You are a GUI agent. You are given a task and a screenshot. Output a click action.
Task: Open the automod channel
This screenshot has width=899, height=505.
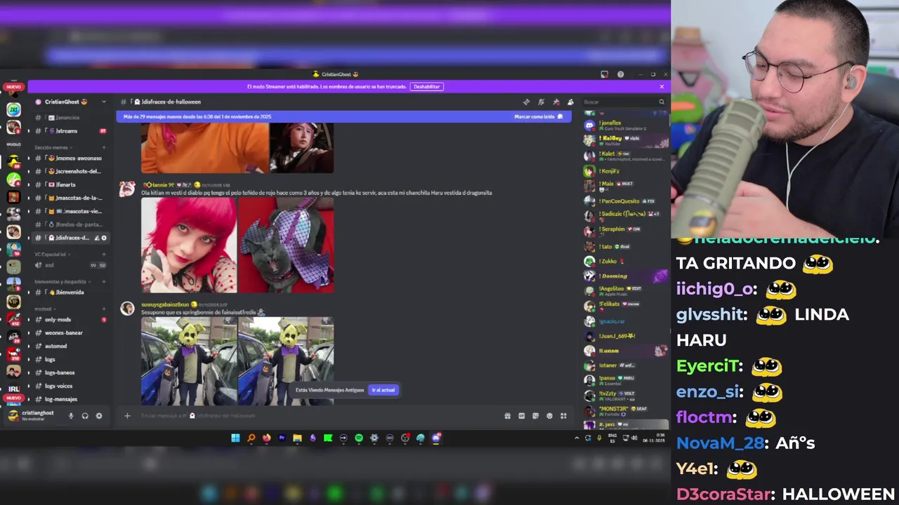pyautogui.click(x=70, y=346)
